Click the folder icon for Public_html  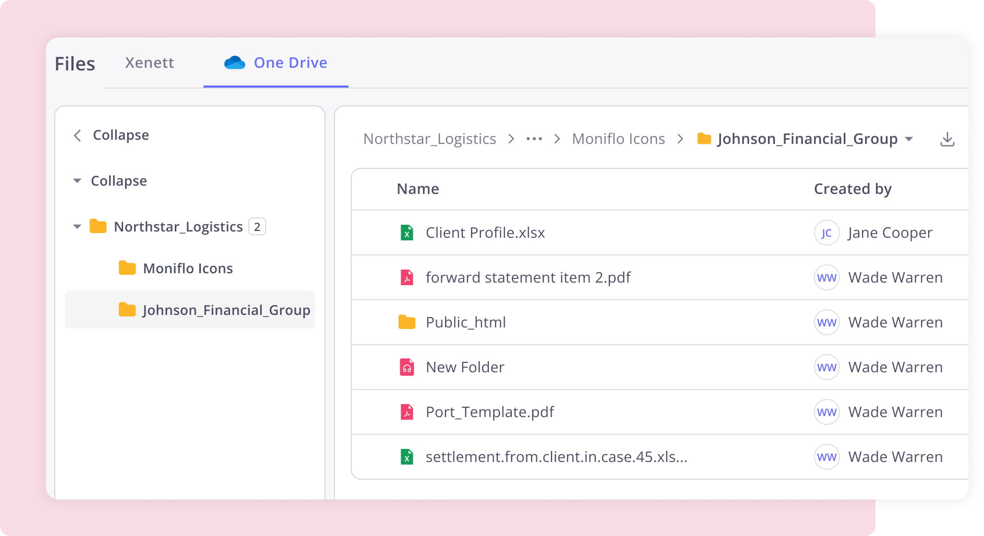pos(407,322)
